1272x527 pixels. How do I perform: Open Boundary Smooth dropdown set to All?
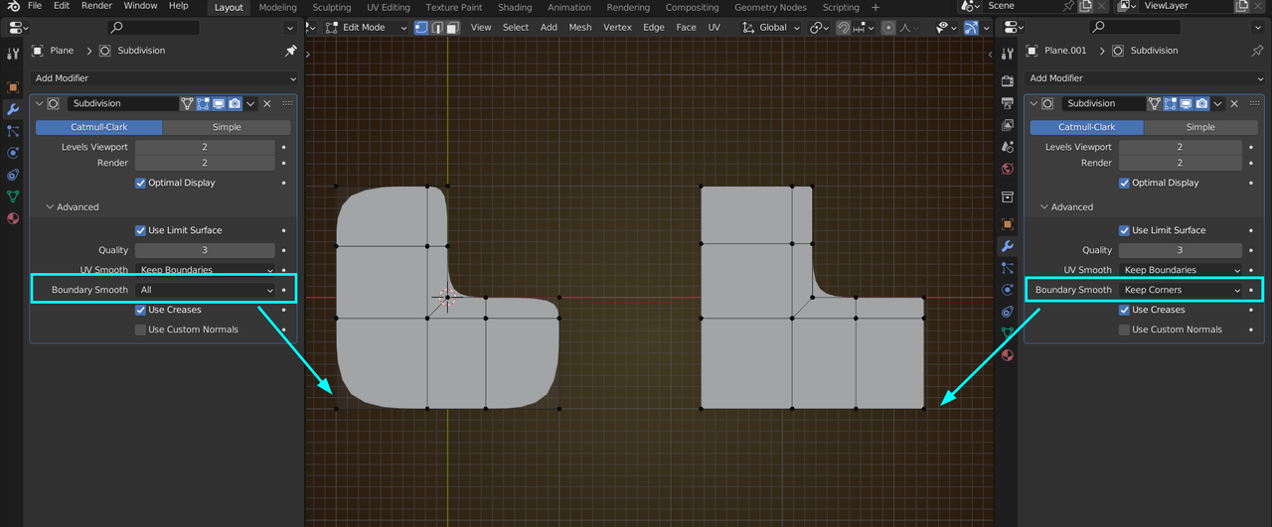point(206,290)
